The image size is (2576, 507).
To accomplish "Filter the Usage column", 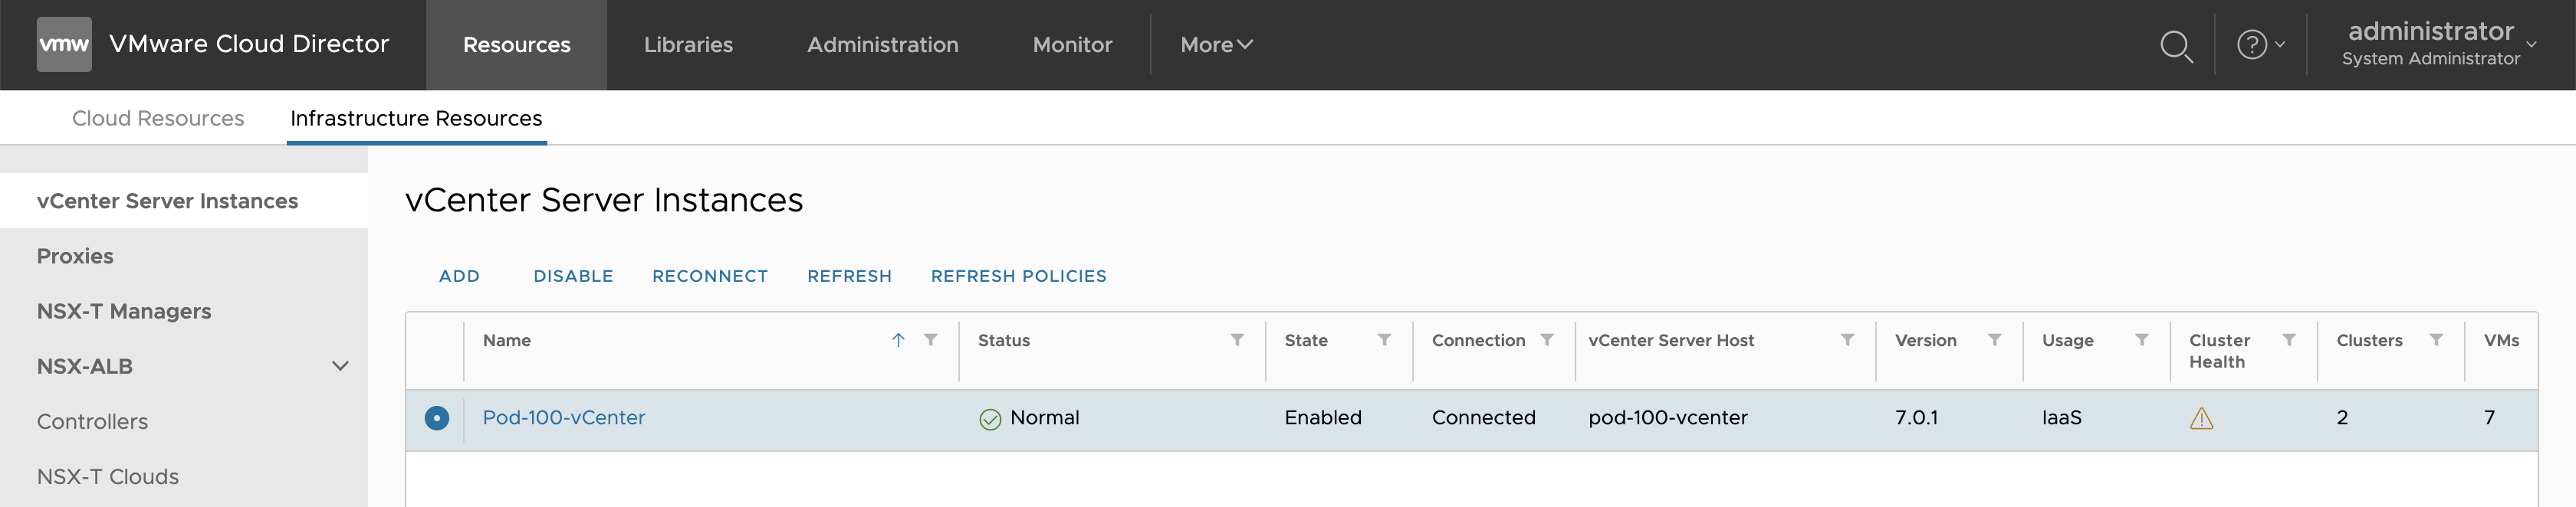I will [x=2141, y=340].
